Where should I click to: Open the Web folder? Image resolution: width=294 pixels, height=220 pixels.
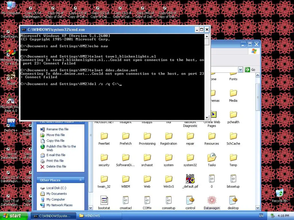pos(147,181)
